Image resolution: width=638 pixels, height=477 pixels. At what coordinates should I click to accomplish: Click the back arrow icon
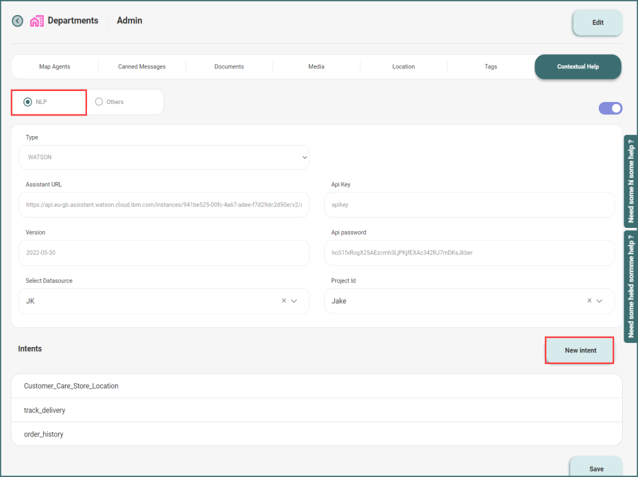click(18, 21)
